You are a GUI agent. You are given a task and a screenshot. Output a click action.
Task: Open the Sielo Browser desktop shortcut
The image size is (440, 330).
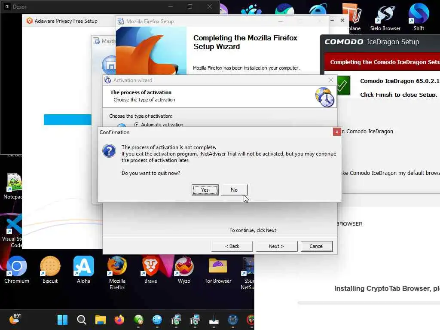click(385, 17)
